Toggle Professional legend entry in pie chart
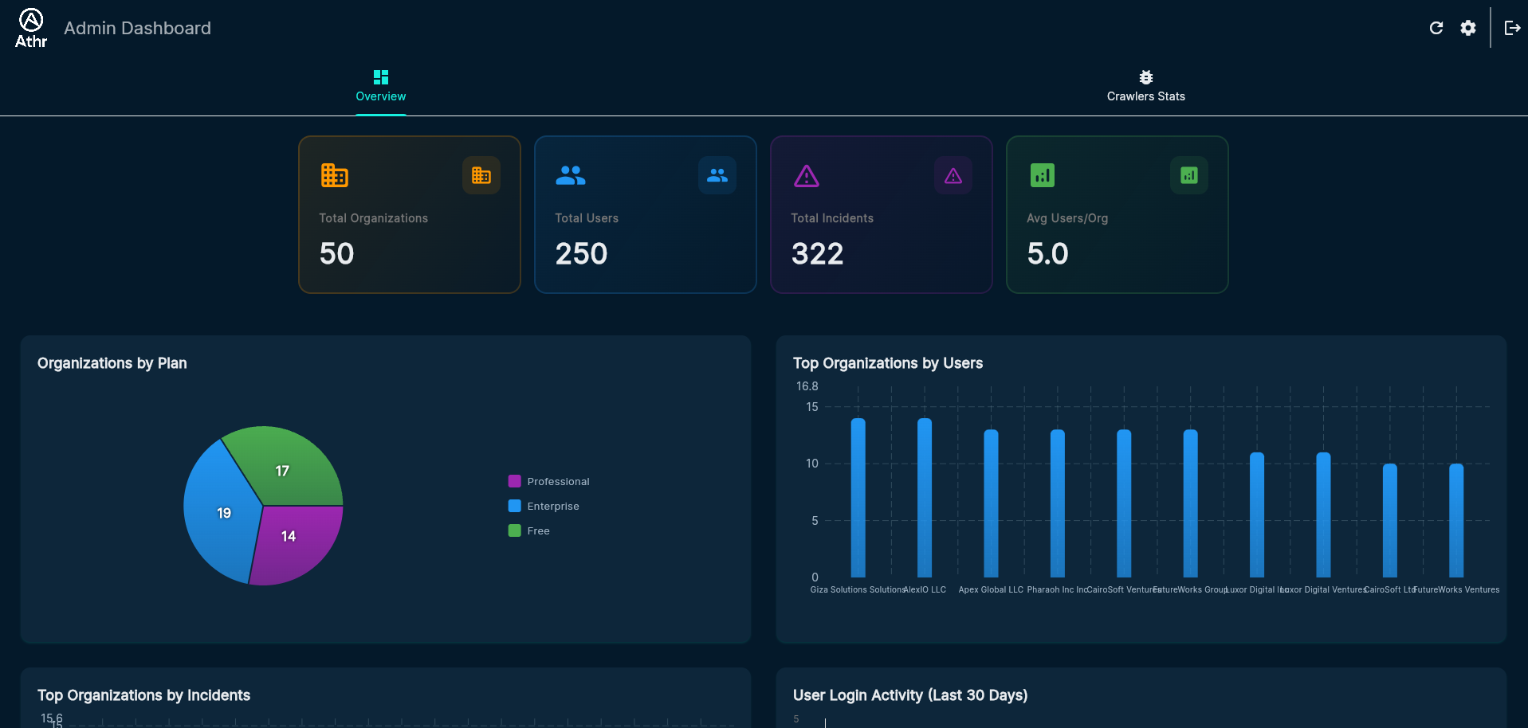Image resolution: width=1528 pixels, height=728 pixels. click(549, 481)
